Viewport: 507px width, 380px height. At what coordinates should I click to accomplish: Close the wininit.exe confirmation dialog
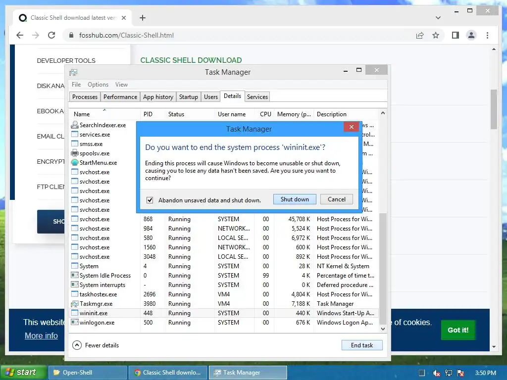click(352, 127)
